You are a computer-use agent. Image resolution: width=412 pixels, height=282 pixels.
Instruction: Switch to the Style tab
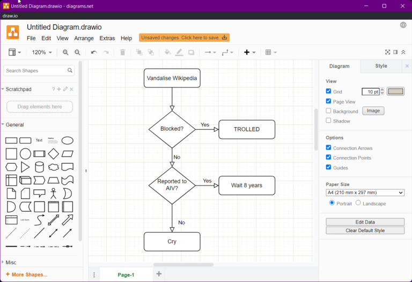click(x=381, y=66)
